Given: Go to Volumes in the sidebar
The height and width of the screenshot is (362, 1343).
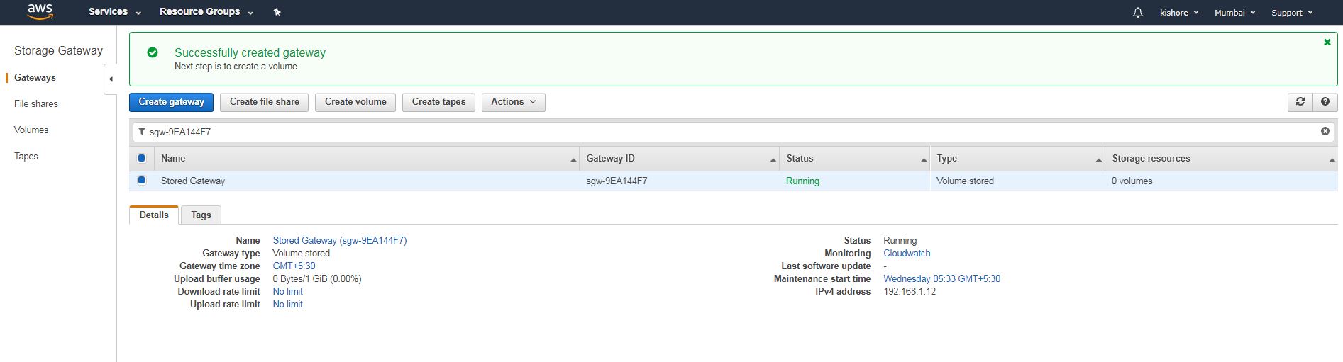Looking at the screenshot, I should (x=31, y=130).
